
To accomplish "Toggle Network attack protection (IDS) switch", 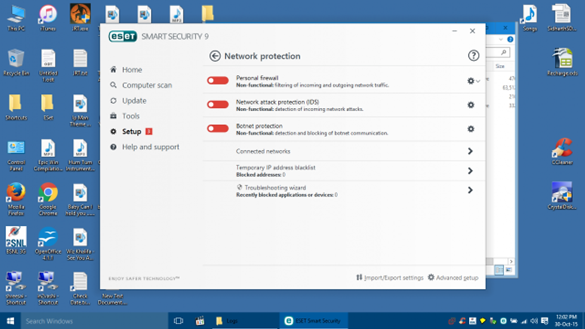I will point(218,104).
